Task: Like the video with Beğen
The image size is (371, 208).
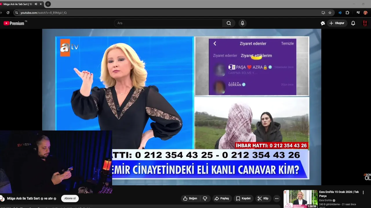Action: tap(190, 198)
